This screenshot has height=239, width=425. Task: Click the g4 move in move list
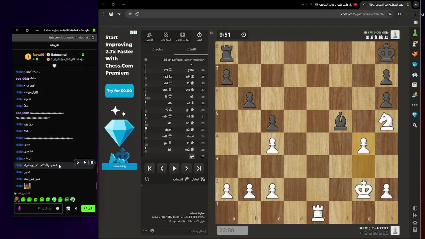(x=192, y=156)
